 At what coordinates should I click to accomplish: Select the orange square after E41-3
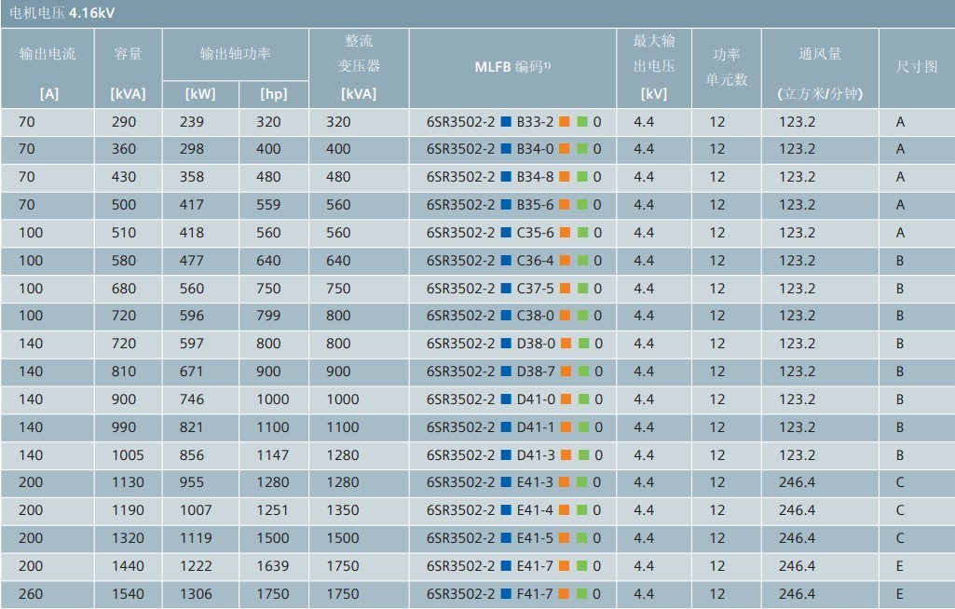click(565, 483)
